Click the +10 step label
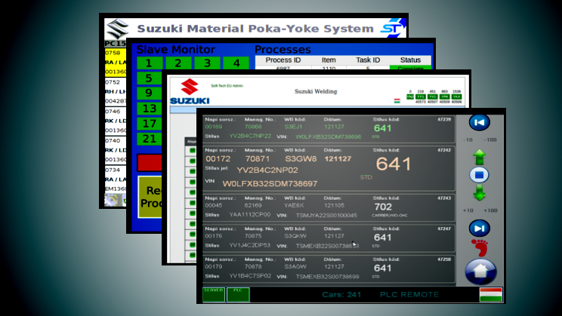Screen dimensions: 562x316 [x=468, y=210]
